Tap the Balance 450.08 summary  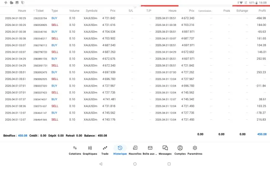95,136
